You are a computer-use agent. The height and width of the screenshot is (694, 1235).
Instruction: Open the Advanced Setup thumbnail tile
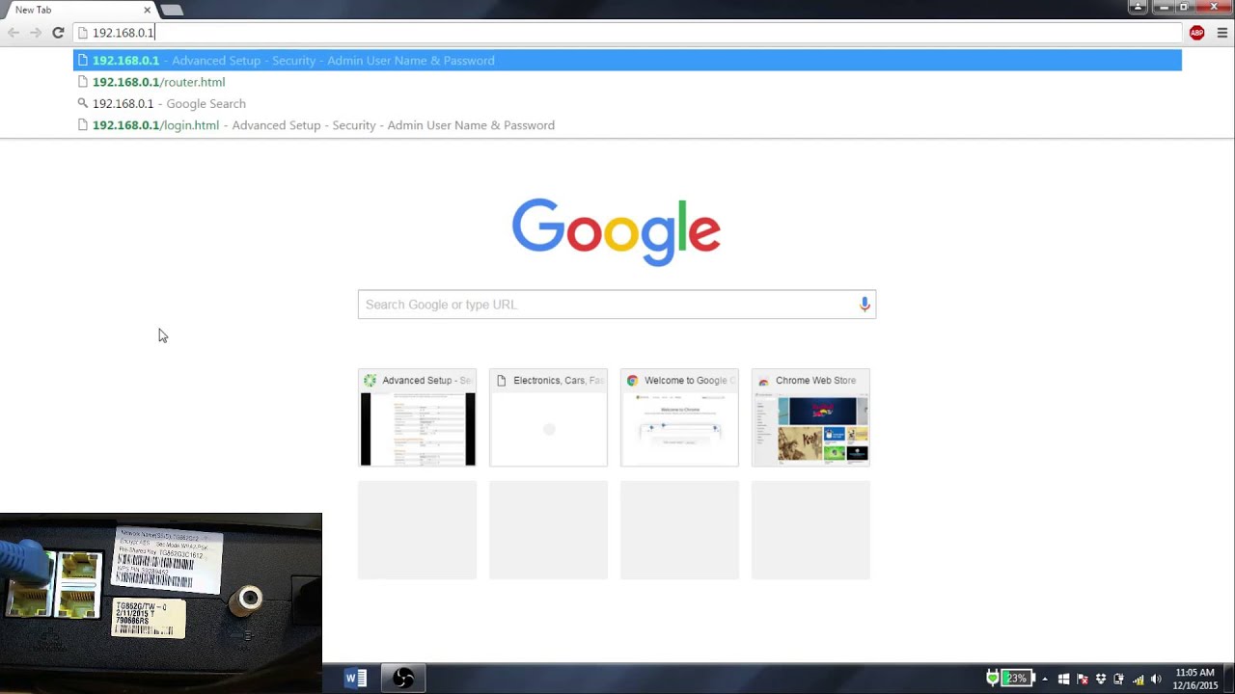[x=418, y=417]
